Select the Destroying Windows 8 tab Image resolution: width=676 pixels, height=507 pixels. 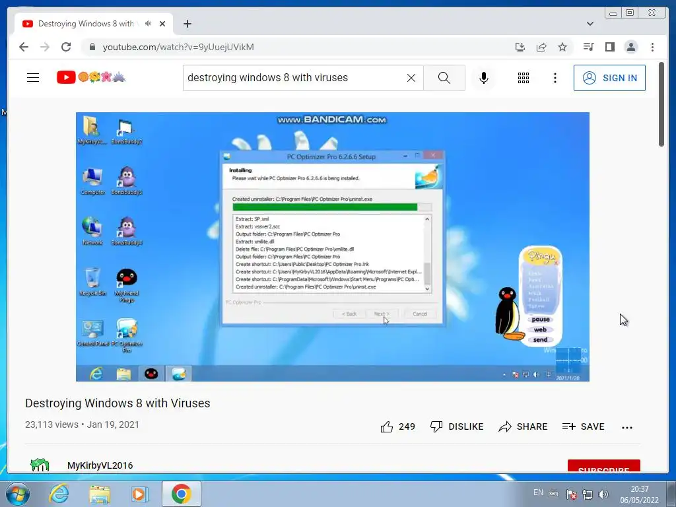(93, 24)
